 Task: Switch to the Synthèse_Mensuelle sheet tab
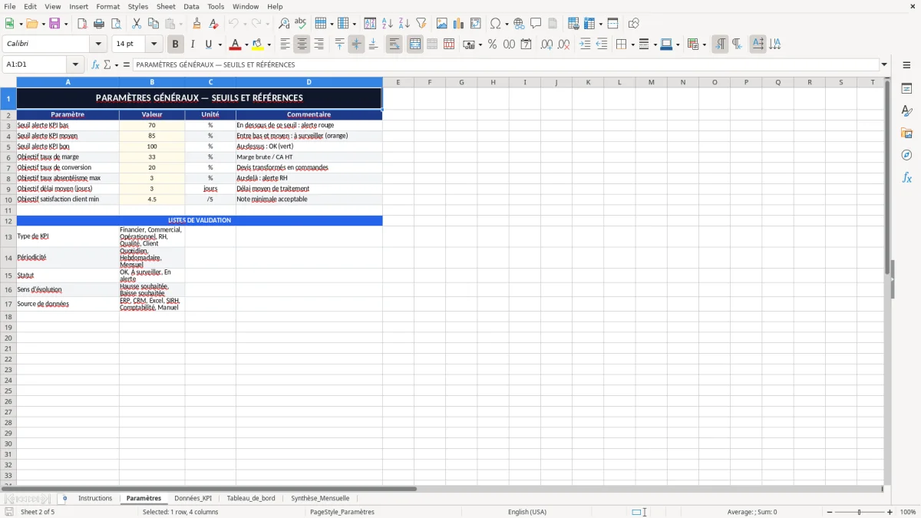click(x=320, y=498)
